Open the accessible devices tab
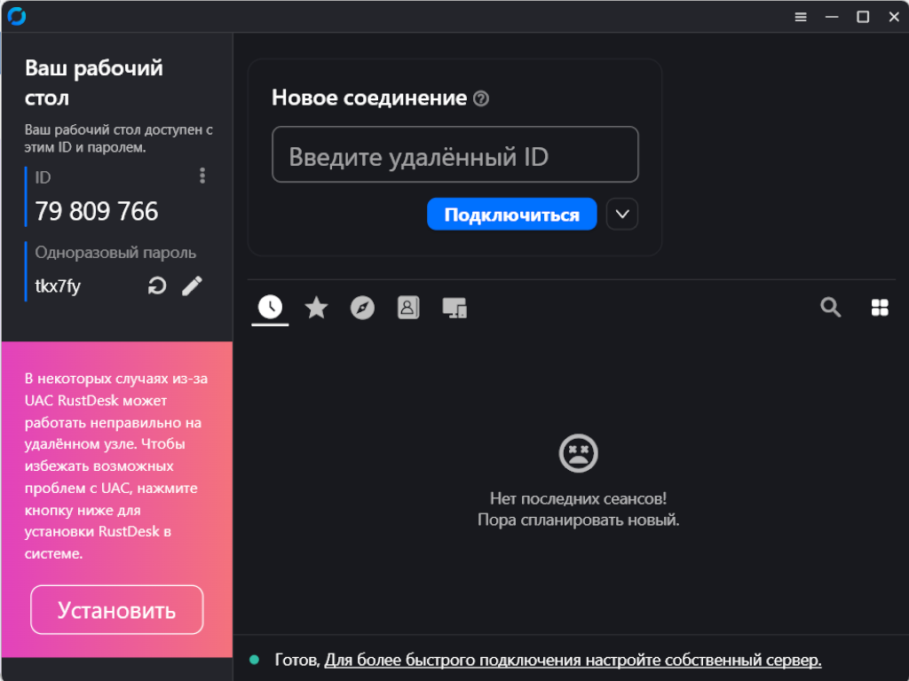The height and width of the screenshot is (681, 909). point(454,308)
